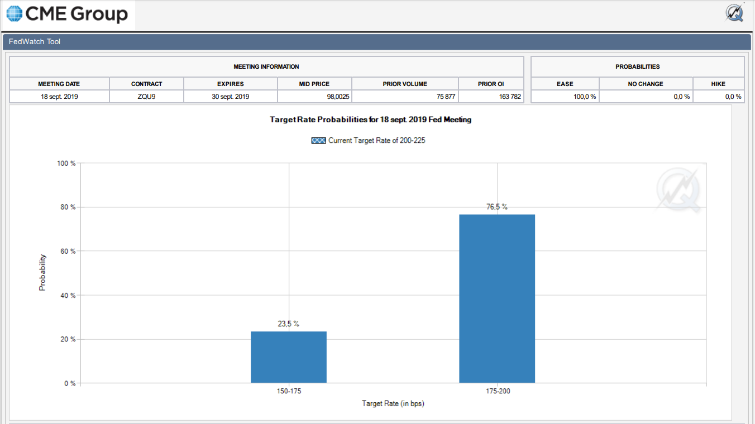Click the HIKE probability header
The width and height of the screenshot is (755, 424).
pyautogui.click(x=718, y=84)
